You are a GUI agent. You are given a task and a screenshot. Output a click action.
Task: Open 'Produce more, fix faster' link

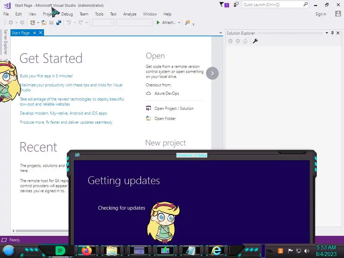(66, 122)
